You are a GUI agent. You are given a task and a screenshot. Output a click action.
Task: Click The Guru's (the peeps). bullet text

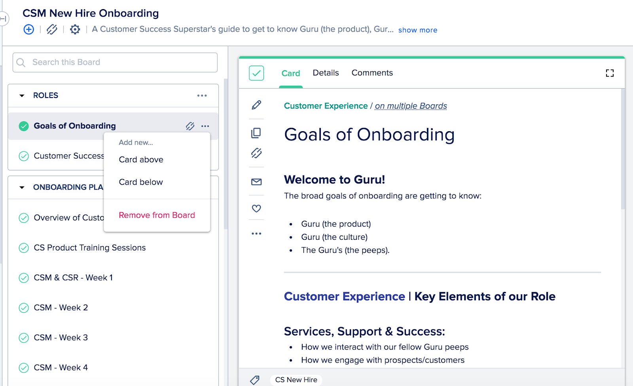click(345, 250)
